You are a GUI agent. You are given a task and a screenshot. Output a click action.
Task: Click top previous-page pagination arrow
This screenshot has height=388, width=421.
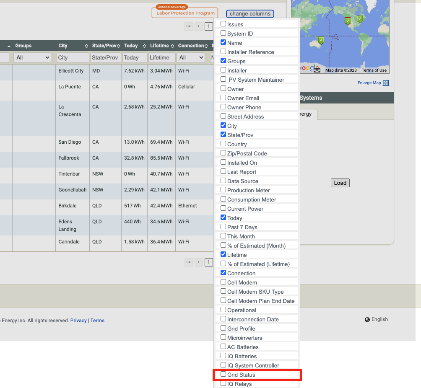pyautogui.click(x=198, y=26)
